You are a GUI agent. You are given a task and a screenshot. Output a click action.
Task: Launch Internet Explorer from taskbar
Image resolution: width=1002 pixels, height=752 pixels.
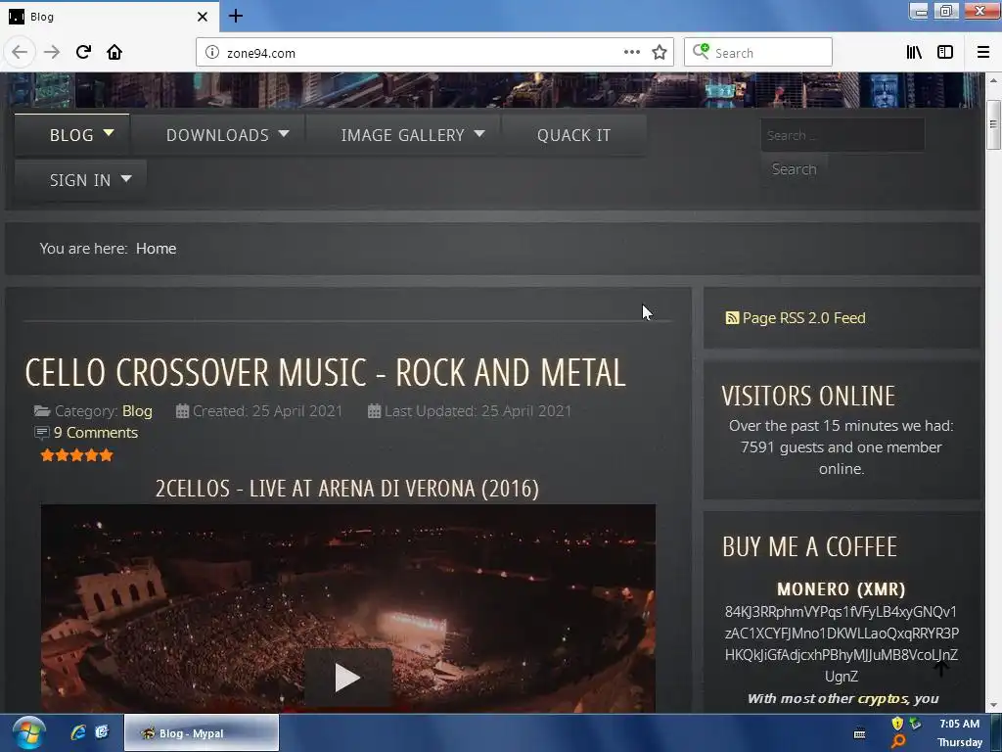coord(78,732)
